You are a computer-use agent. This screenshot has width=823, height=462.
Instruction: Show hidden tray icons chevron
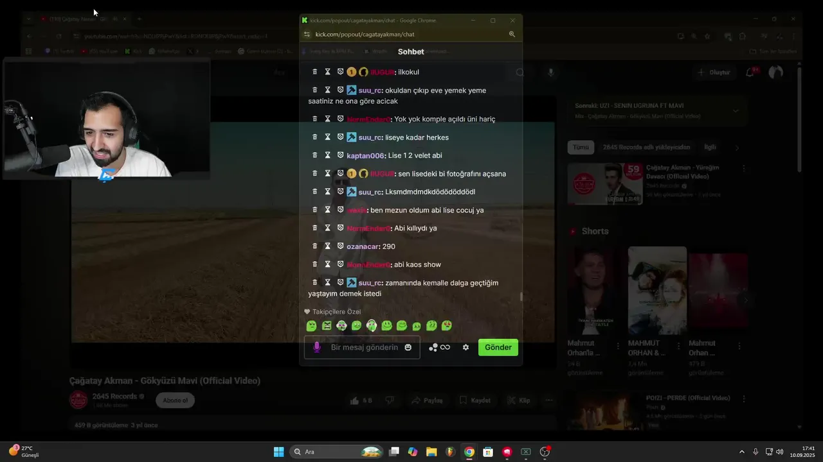pyautogui.click(x=741, y=452)
